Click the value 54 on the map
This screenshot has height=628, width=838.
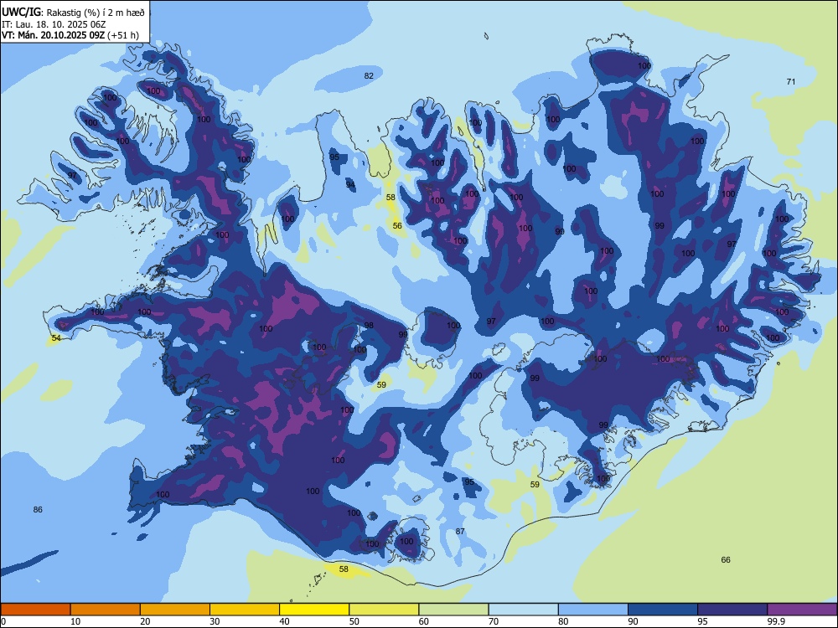click(56, 338)
